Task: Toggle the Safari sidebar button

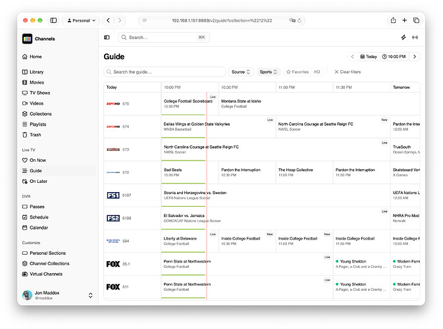Action: coord(53,20)
